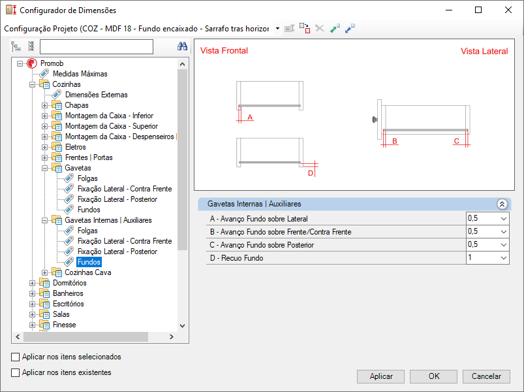The width and height of the screenshot is (524, 392).
Task: Click the Cancelar button
Action: [486, 376]
